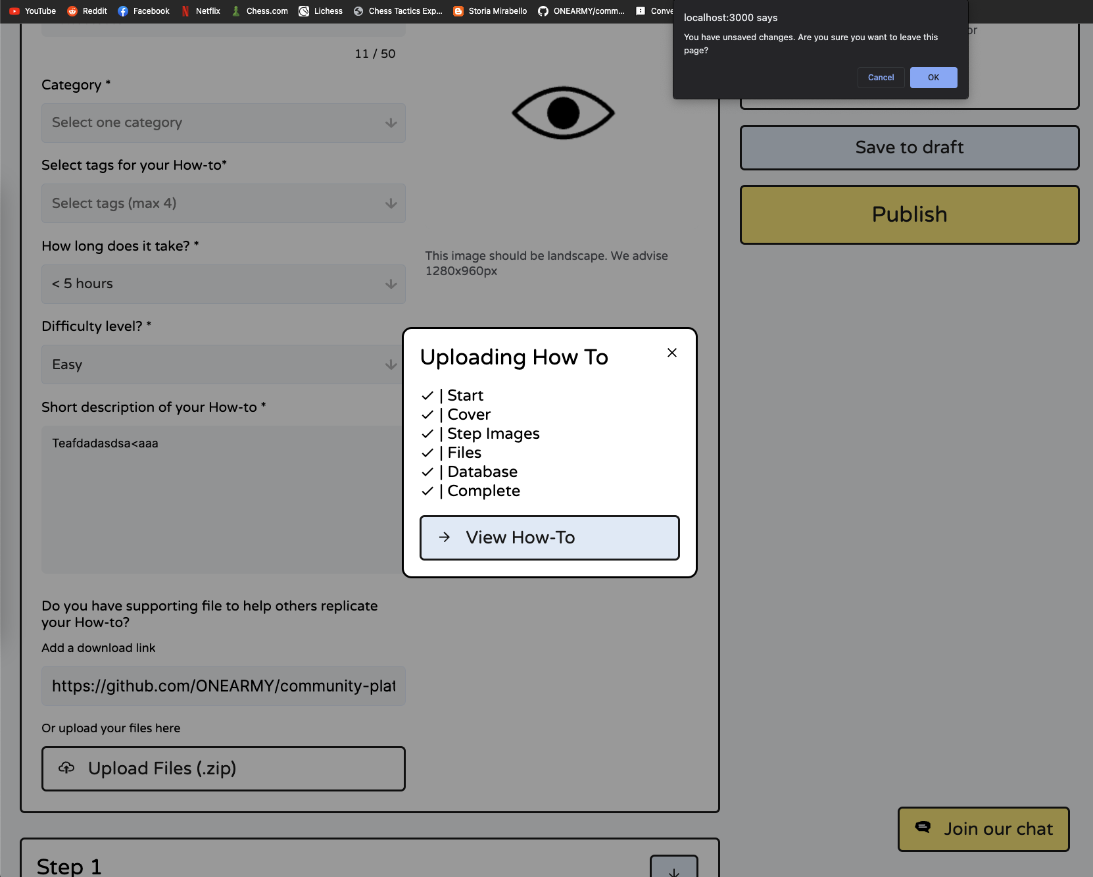Click the View How-To button
Viewport: 1093px width, 877px height.
(550, 538)
